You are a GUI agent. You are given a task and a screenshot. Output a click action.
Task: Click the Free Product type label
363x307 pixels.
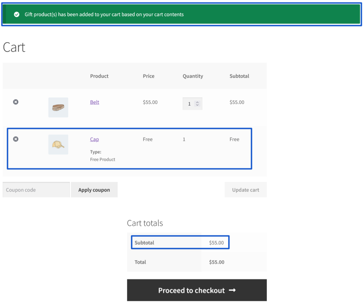tap(103, 159)
